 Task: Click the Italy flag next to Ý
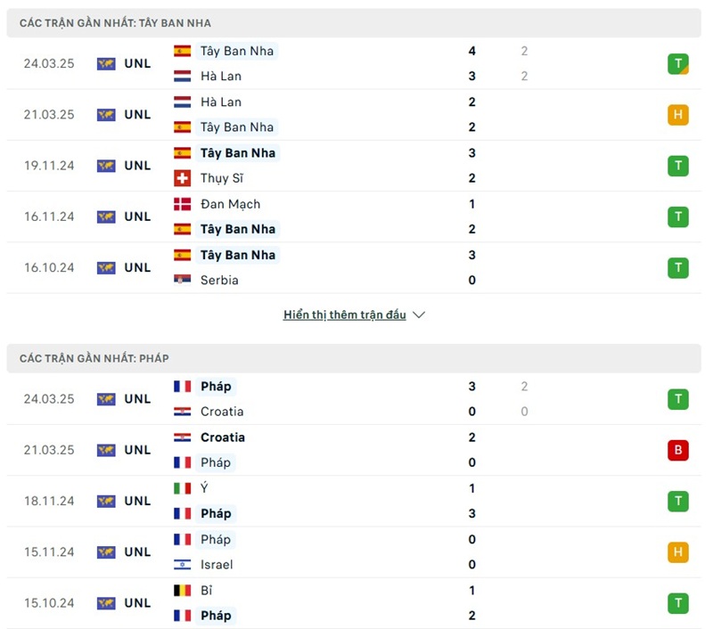click(x=183, y=488)
